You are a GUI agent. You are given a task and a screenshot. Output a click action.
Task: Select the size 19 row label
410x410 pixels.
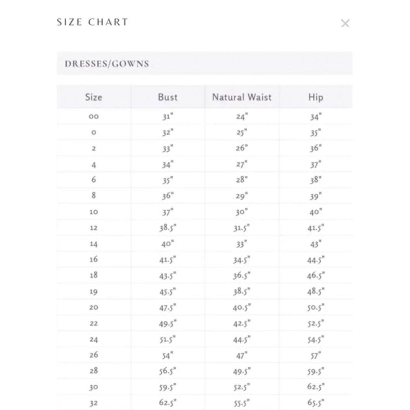coord(94,292)
